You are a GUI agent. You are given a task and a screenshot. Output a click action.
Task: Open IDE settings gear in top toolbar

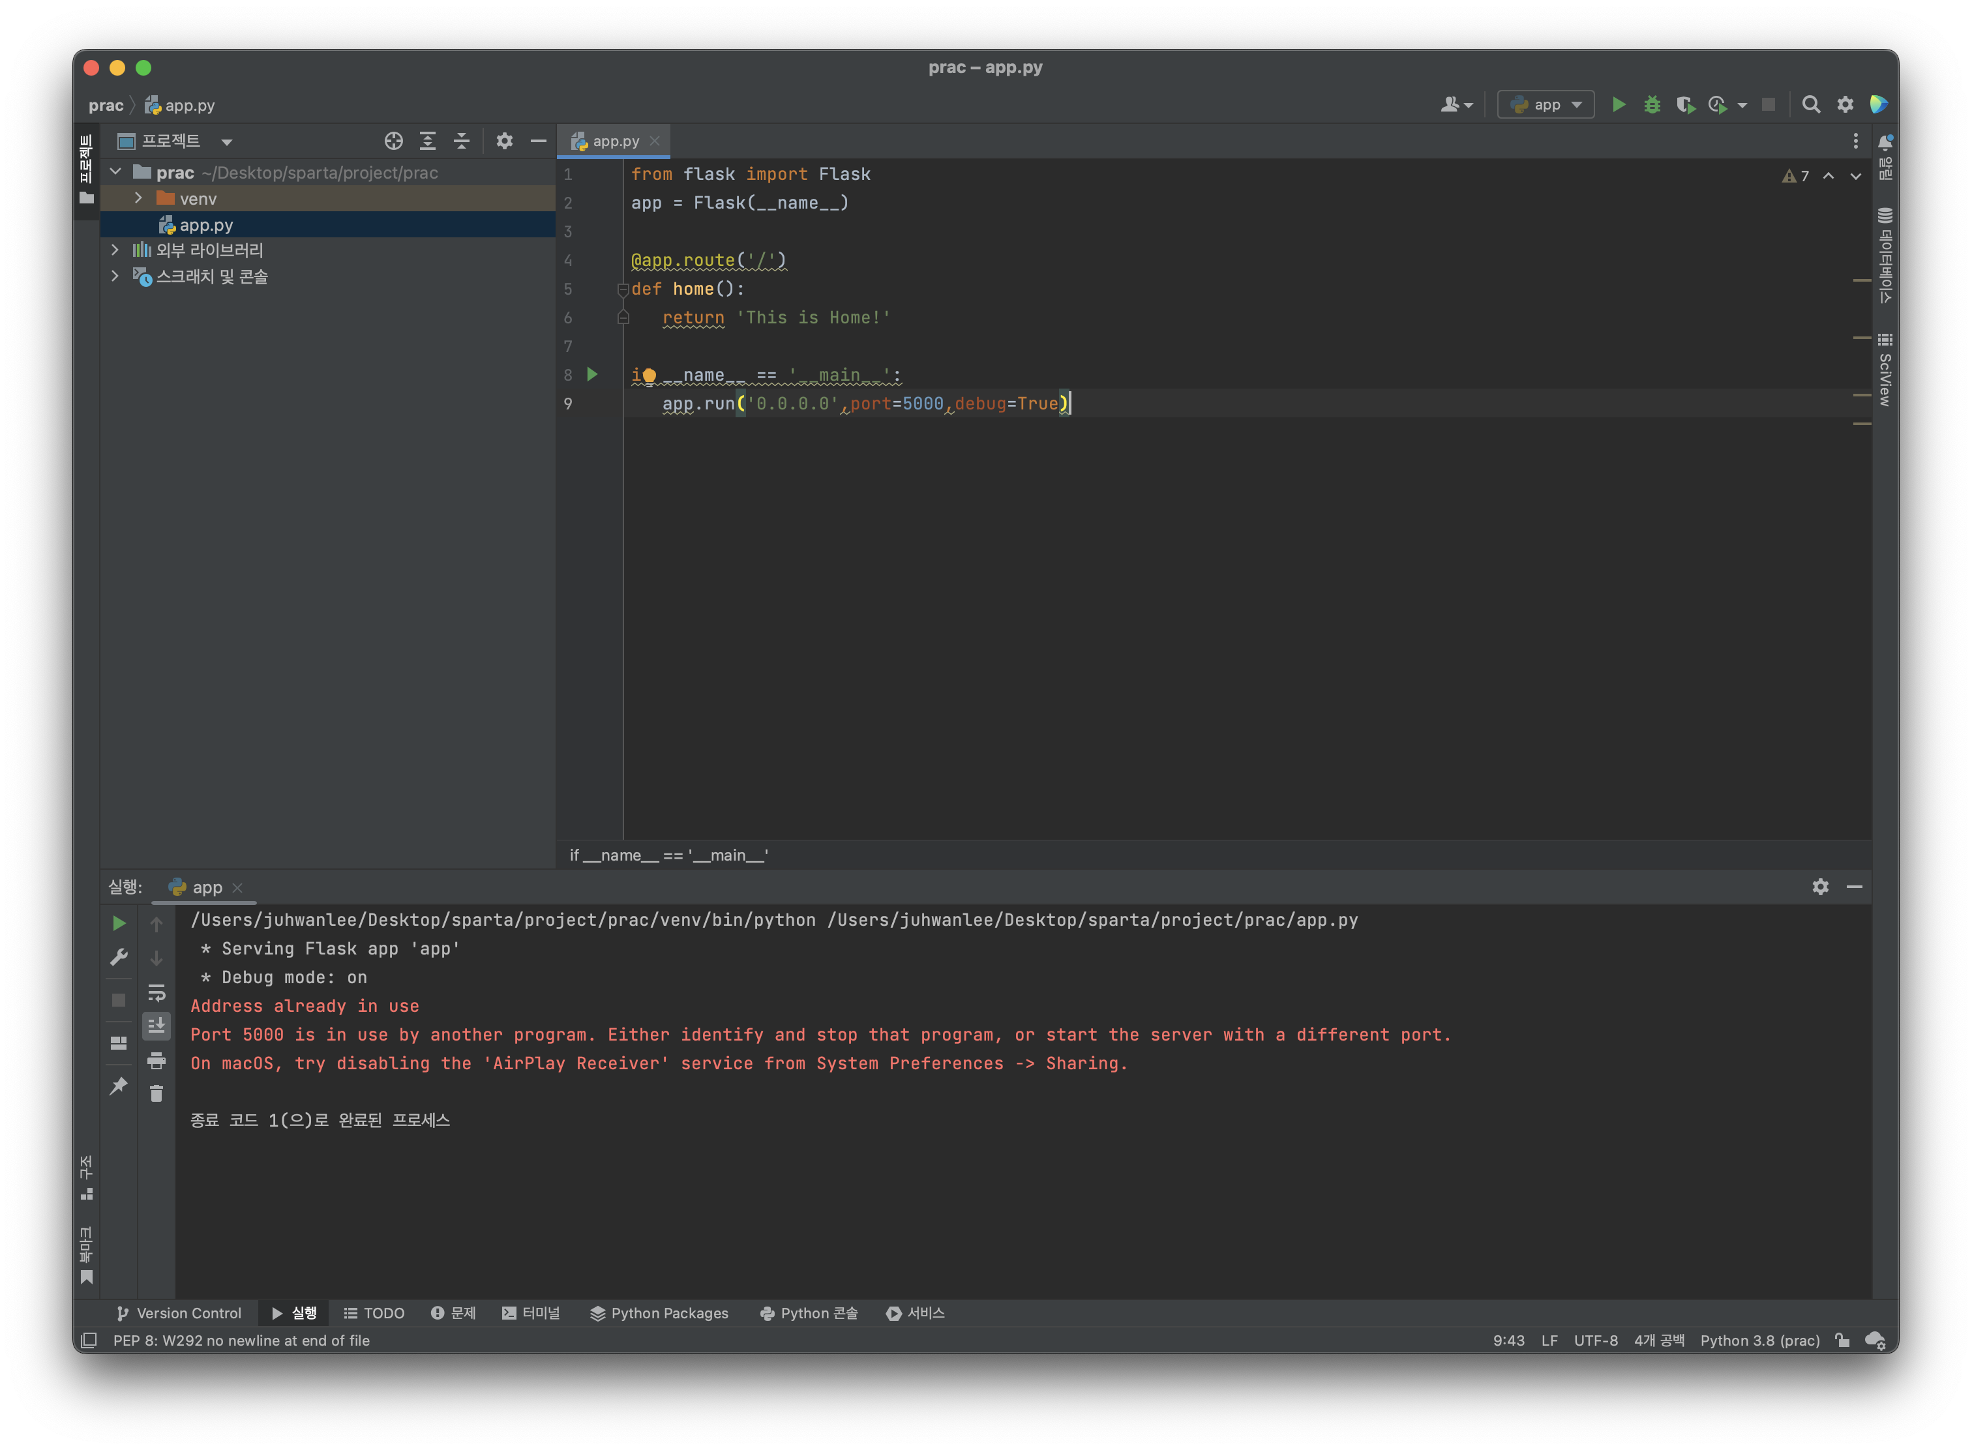tap(1845, 104)
